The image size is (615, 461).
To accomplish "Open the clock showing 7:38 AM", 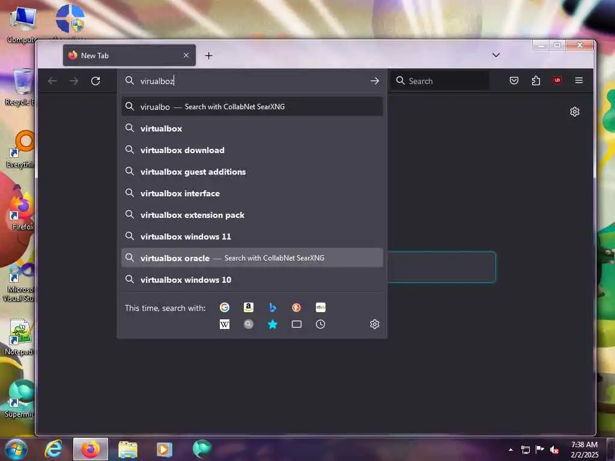I will [584, 449].
